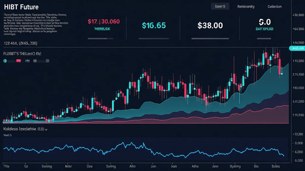Click the gray bar under $17,130.060
The width and height of the screenshot is (305, 171).
click(103, 39)
